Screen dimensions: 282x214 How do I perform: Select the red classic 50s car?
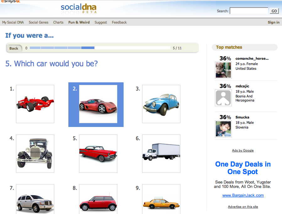(x=98, y=154)
